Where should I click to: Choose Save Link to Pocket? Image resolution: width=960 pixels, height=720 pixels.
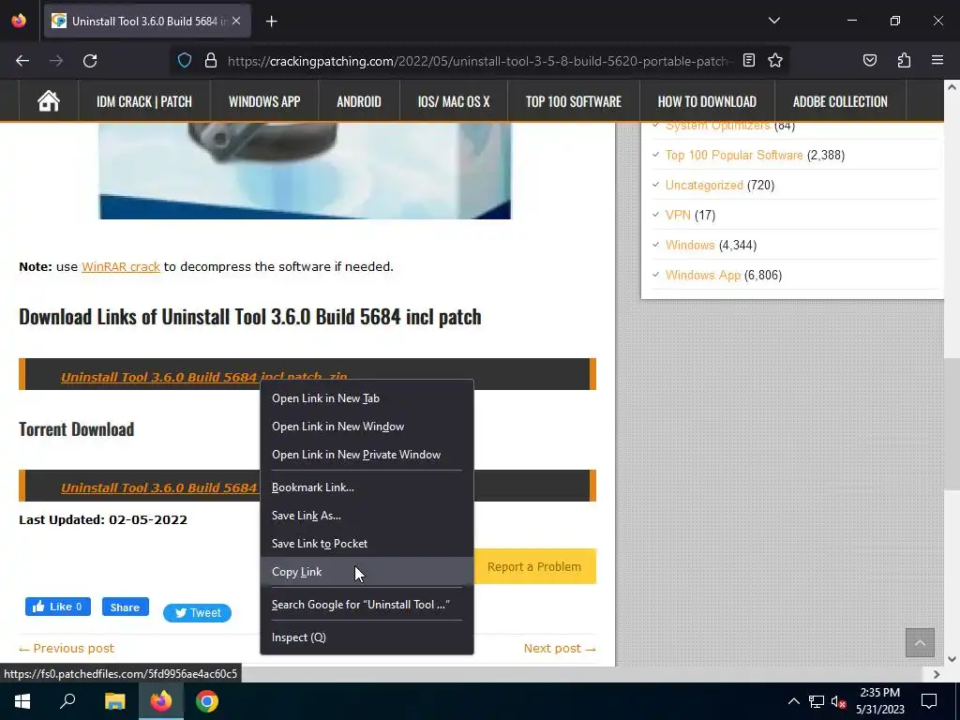[367, 545]
